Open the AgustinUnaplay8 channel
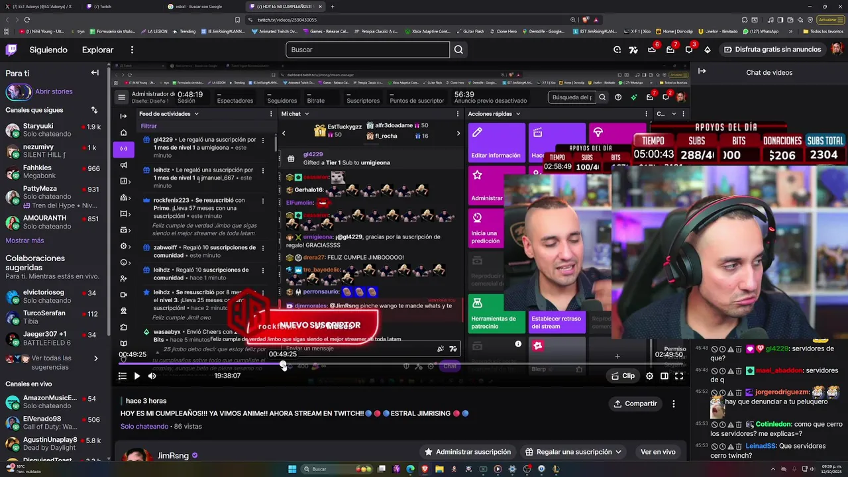This screenshot has height=477, width=848. click(x=53, y=444)
